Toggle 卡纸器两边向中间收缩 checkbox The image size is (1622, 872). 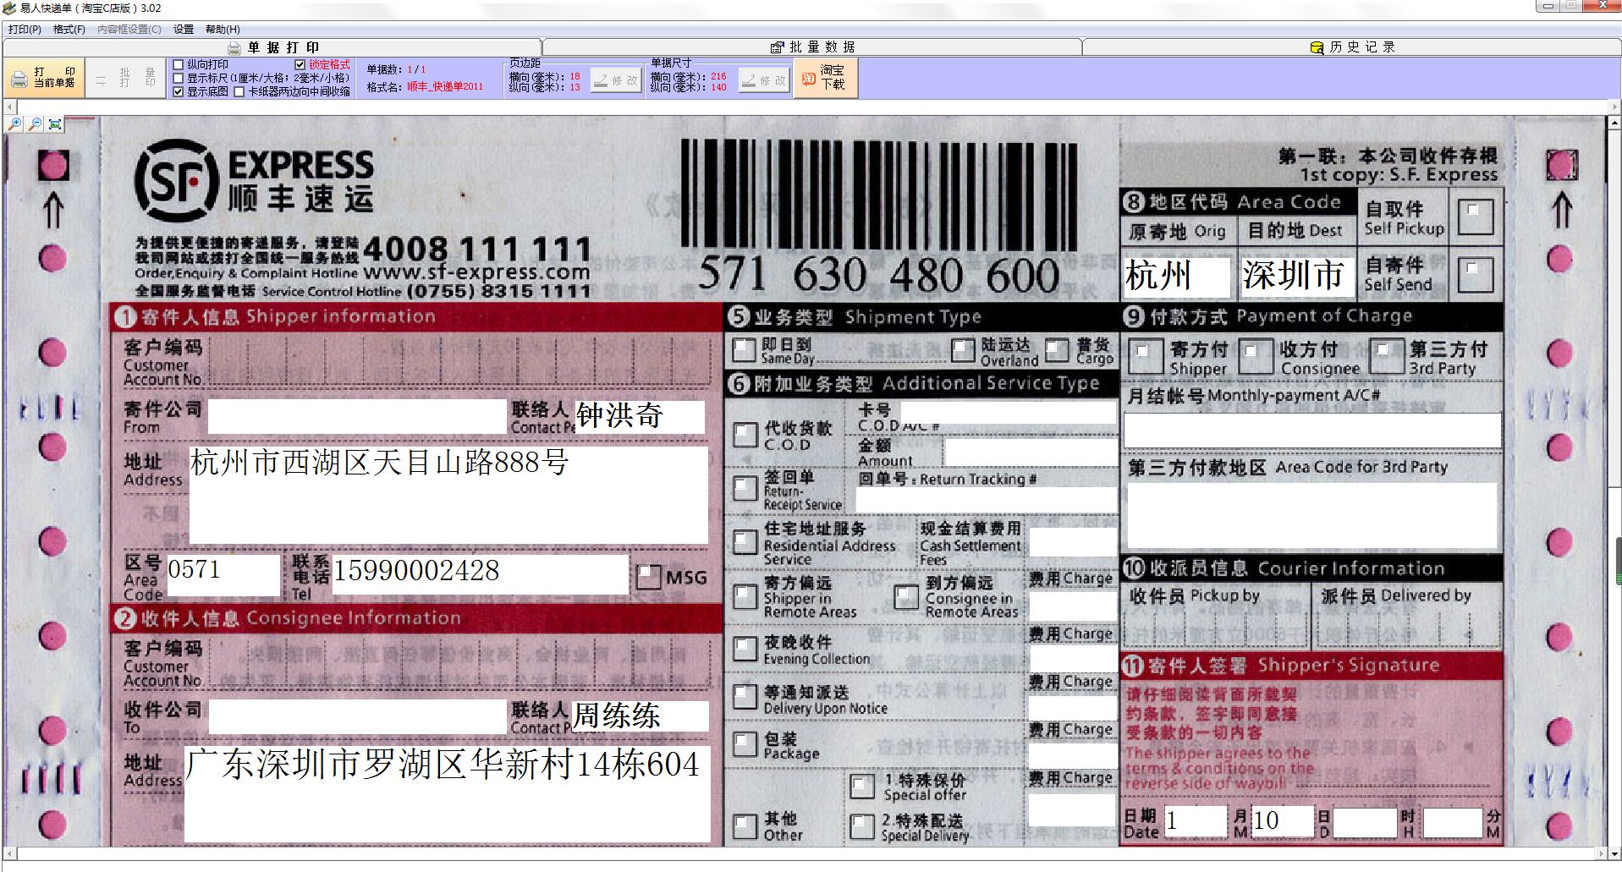[x=239, y=91]
